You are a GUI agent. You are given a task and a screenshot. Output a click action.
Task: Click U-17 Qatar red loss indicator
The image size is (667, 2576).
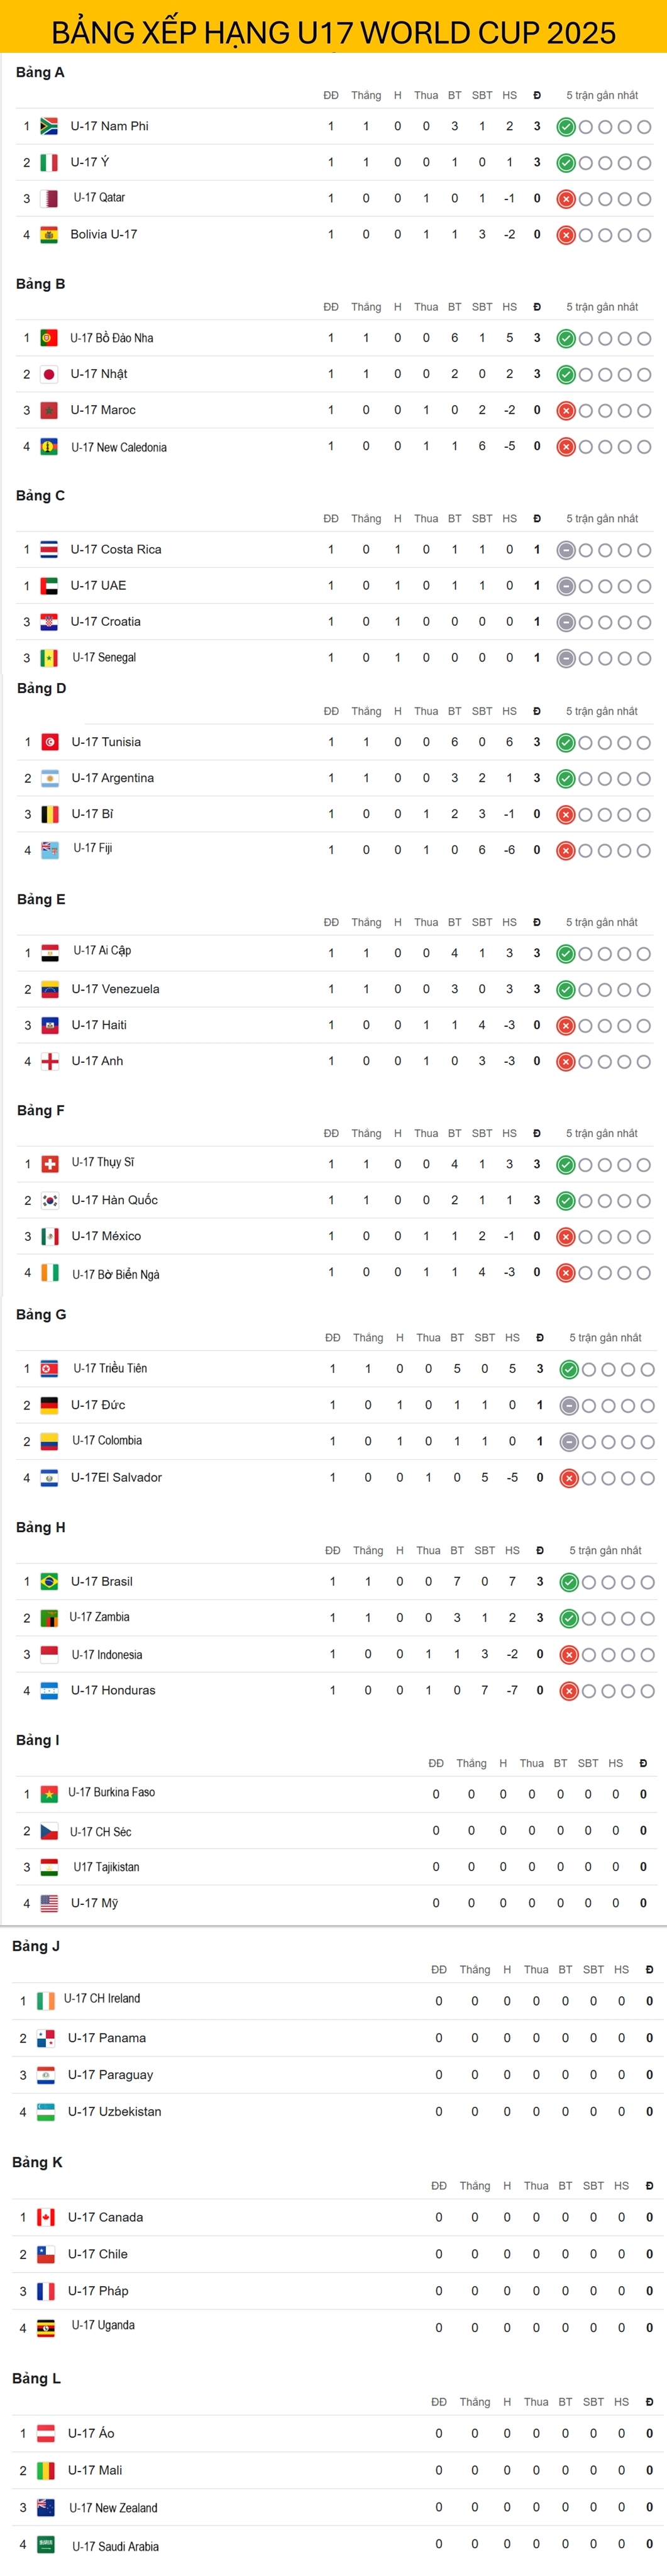coord(566,199)
